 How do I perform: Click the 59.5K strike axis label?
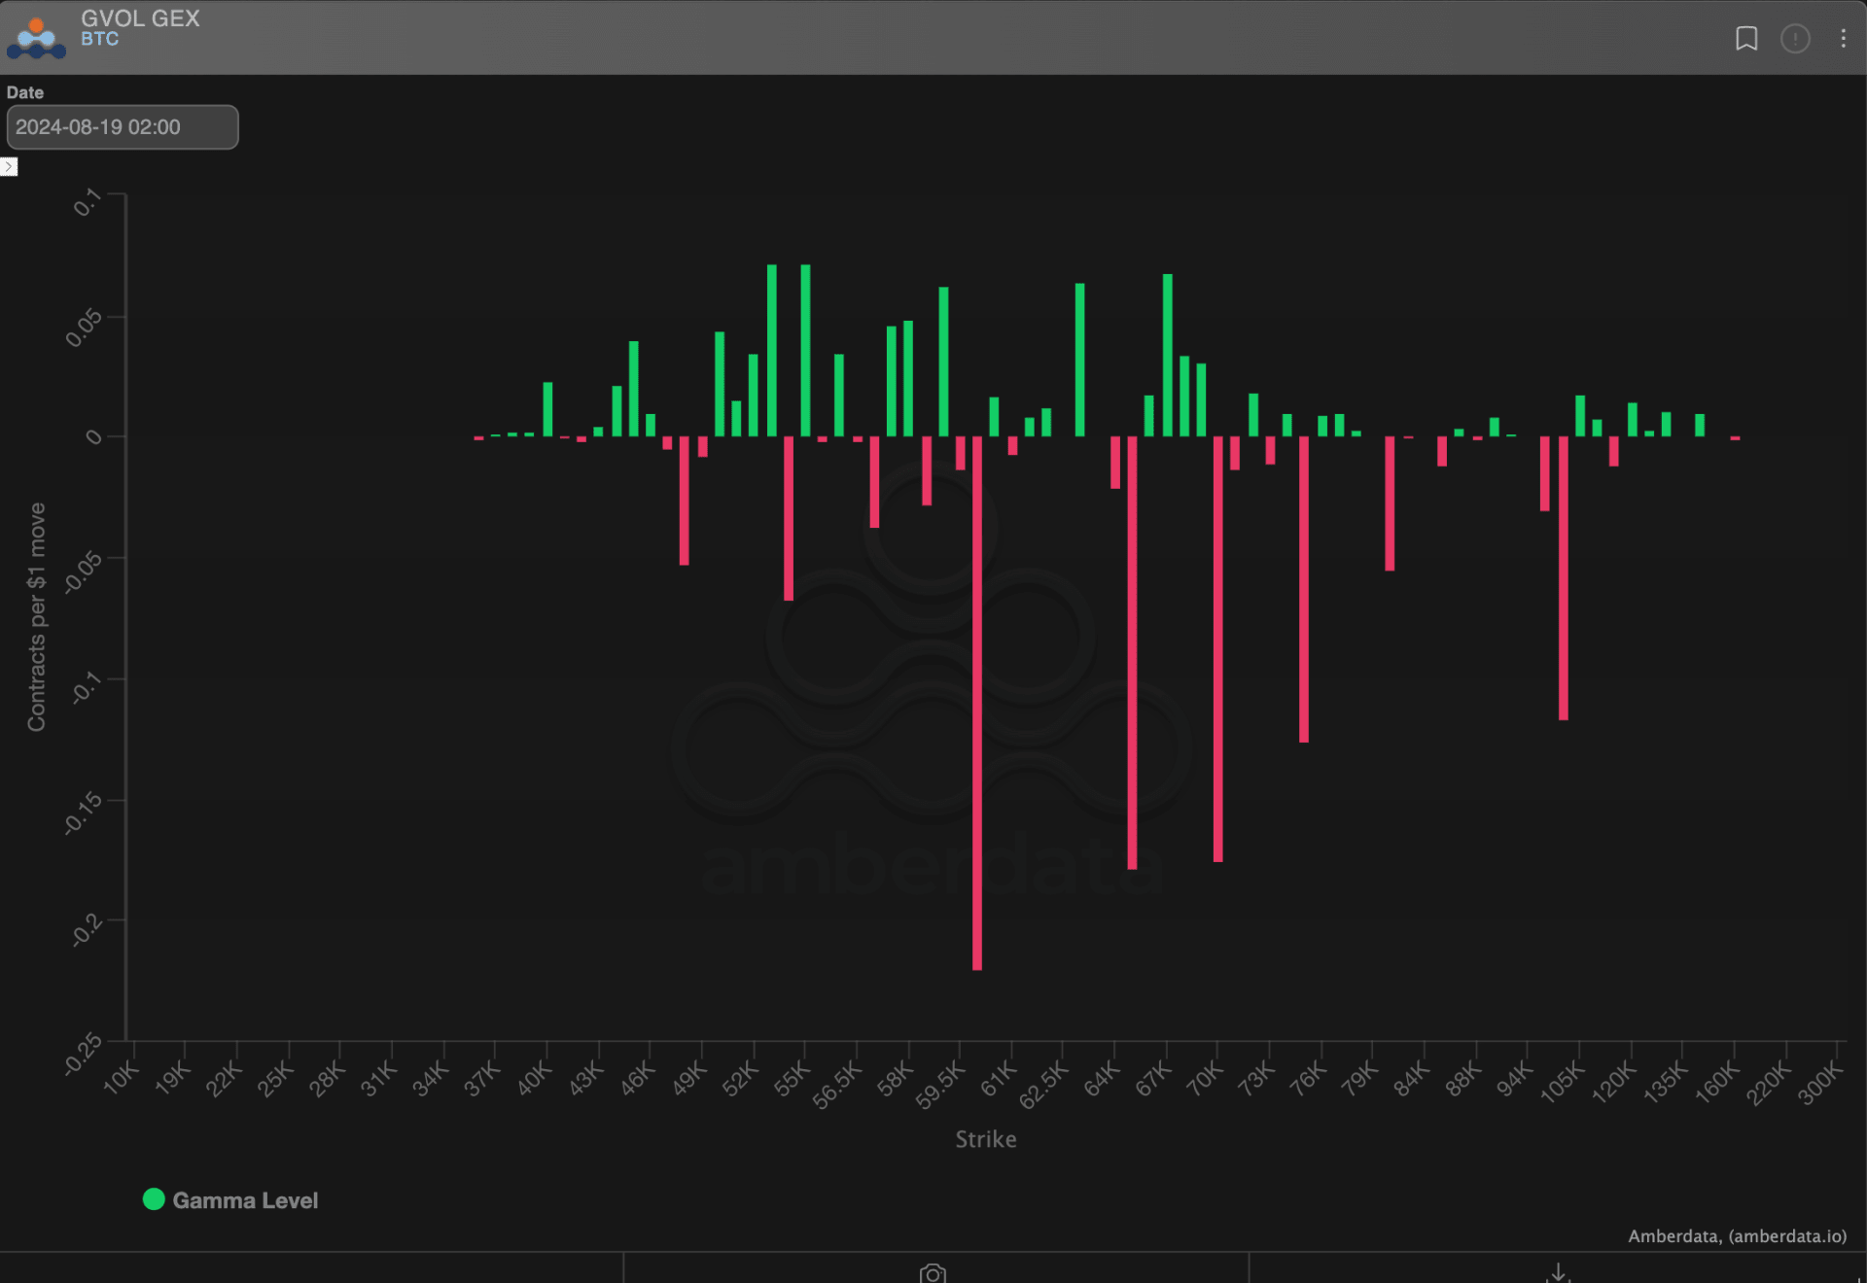(942, 1086)
